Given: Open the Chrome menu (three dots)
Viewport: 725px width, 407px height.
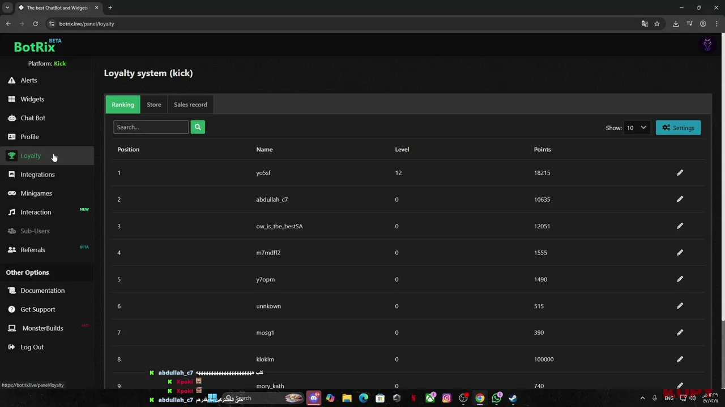Looking at the screenshot, I should click(x=717, y=24).
